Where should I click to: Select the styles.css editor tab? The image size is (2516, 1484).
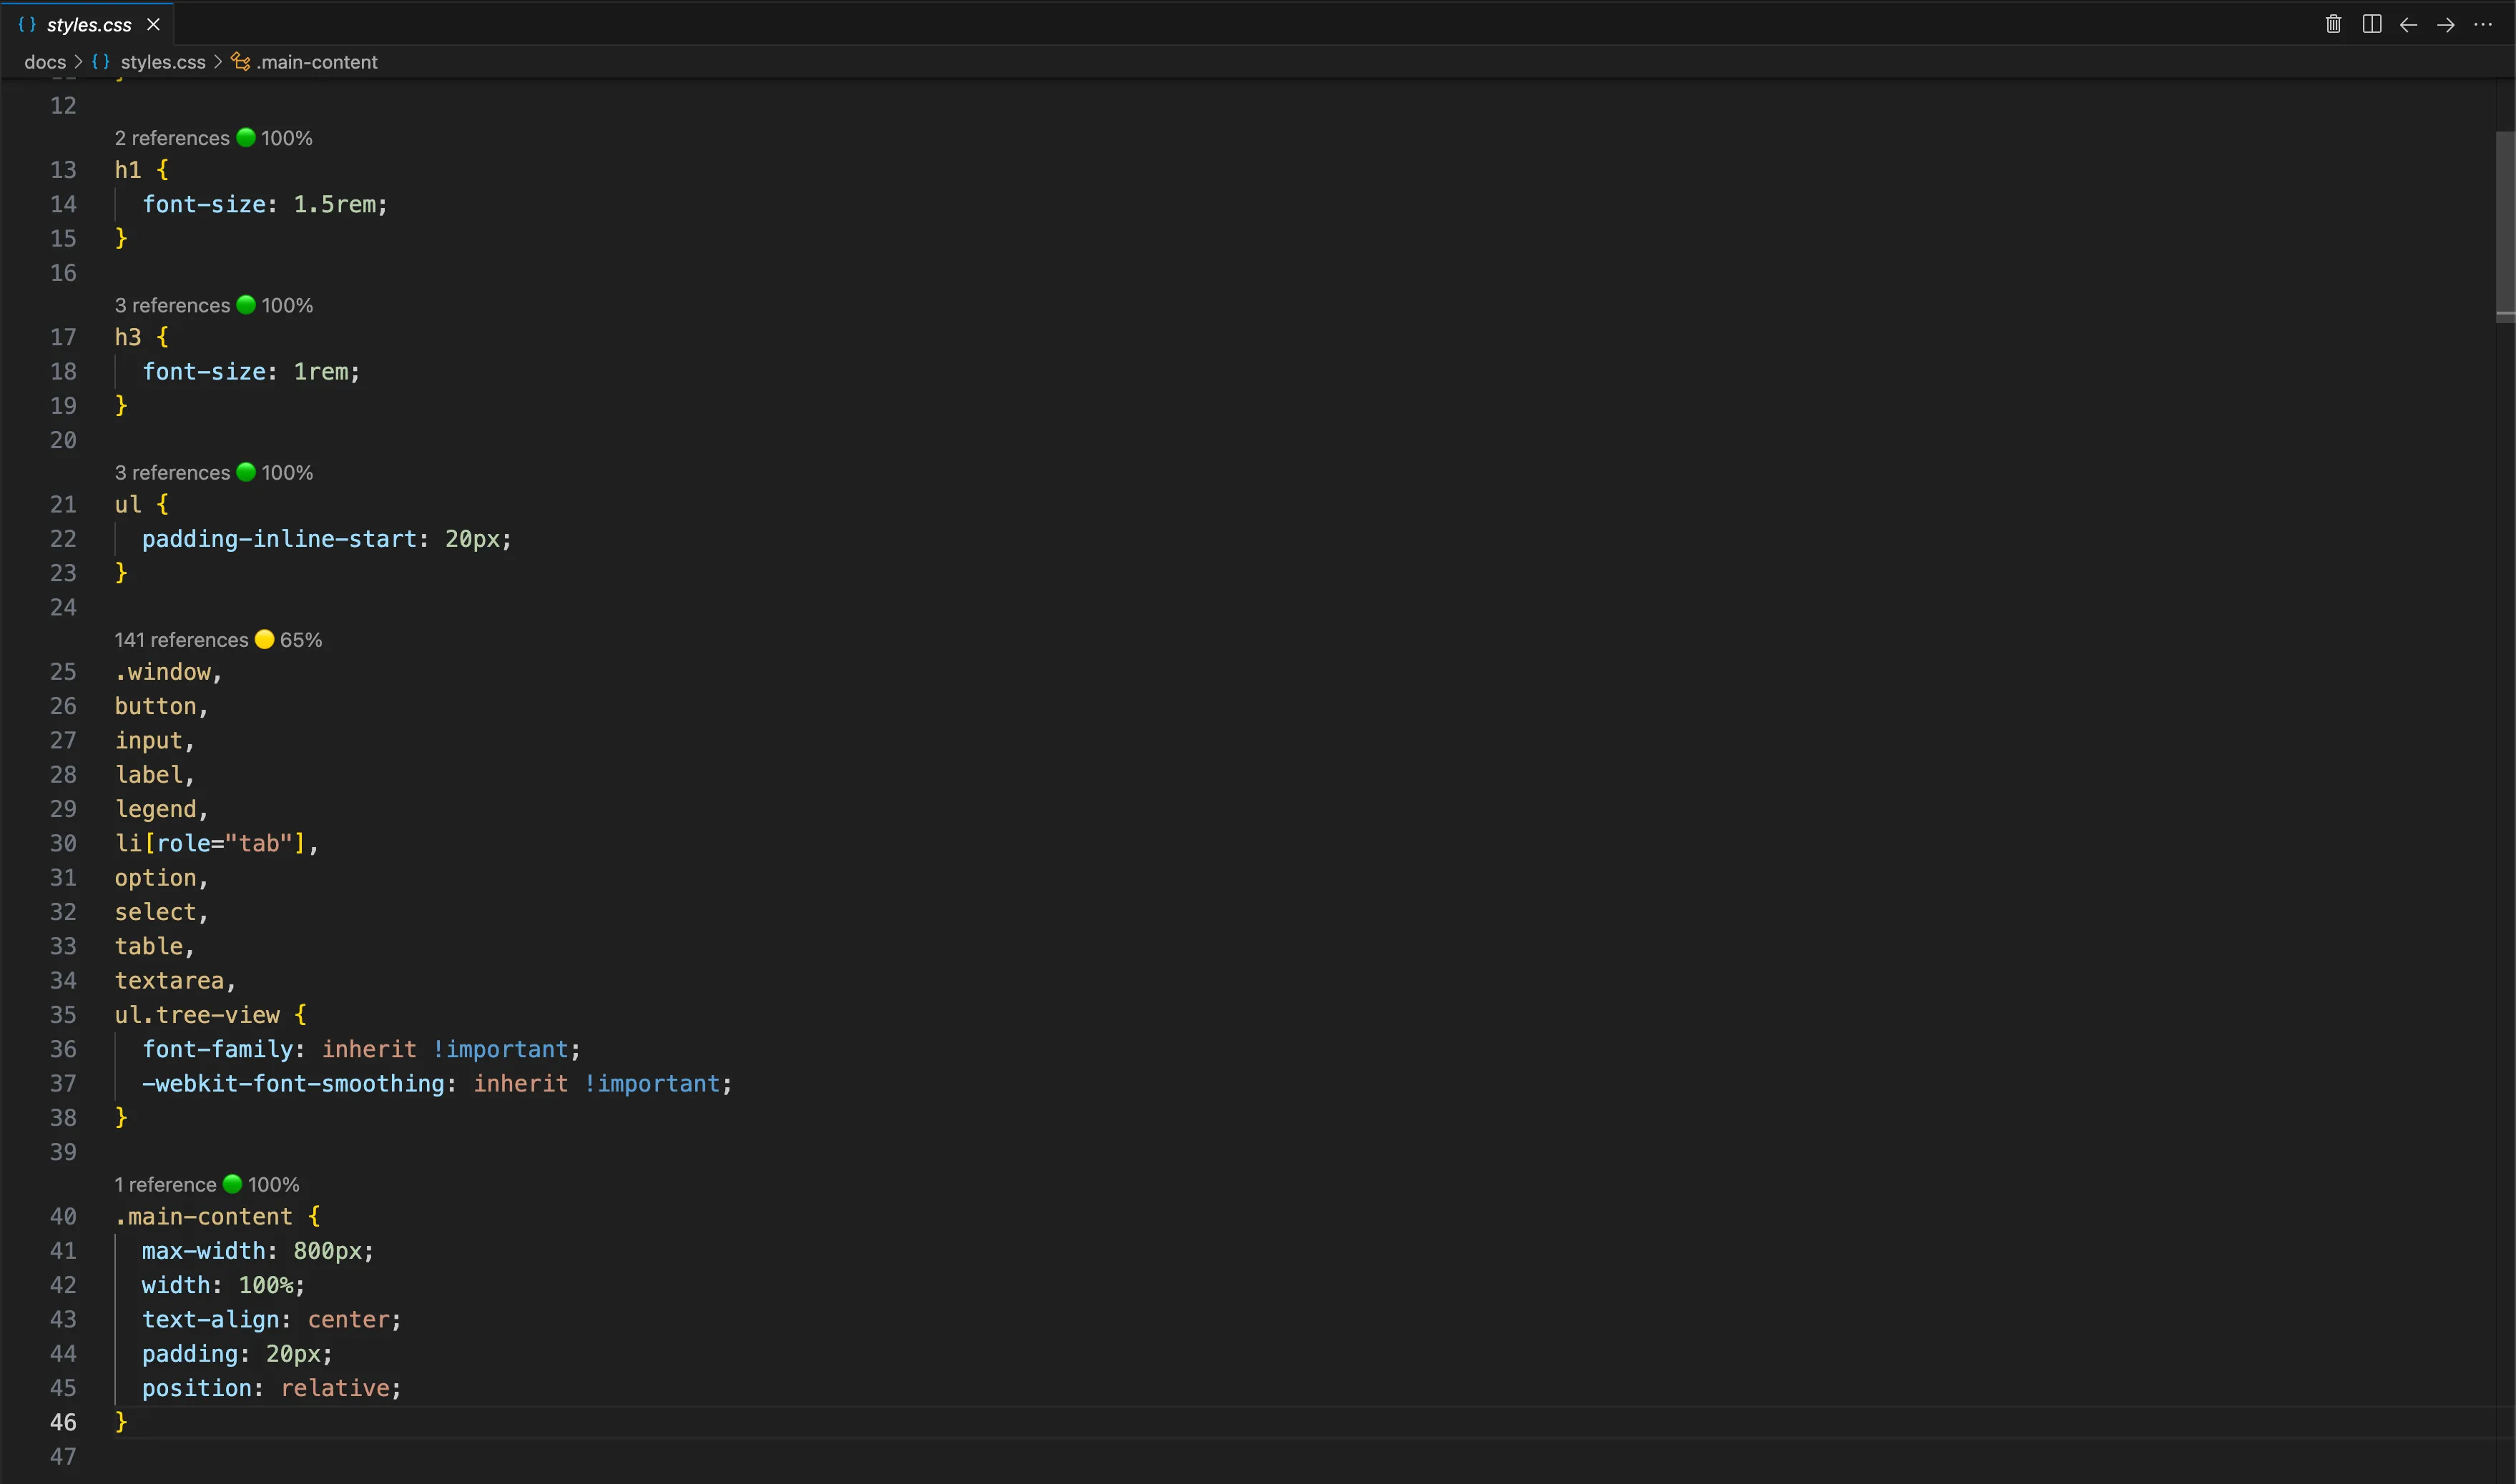tap(89, 24)
